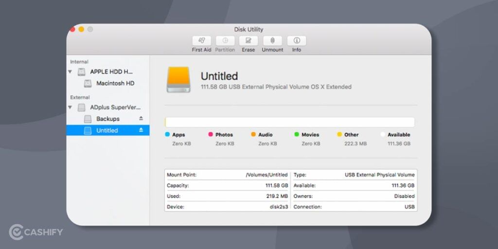
Task: Click the greyed-out Partition toolbar button
Action: [225, 41]
